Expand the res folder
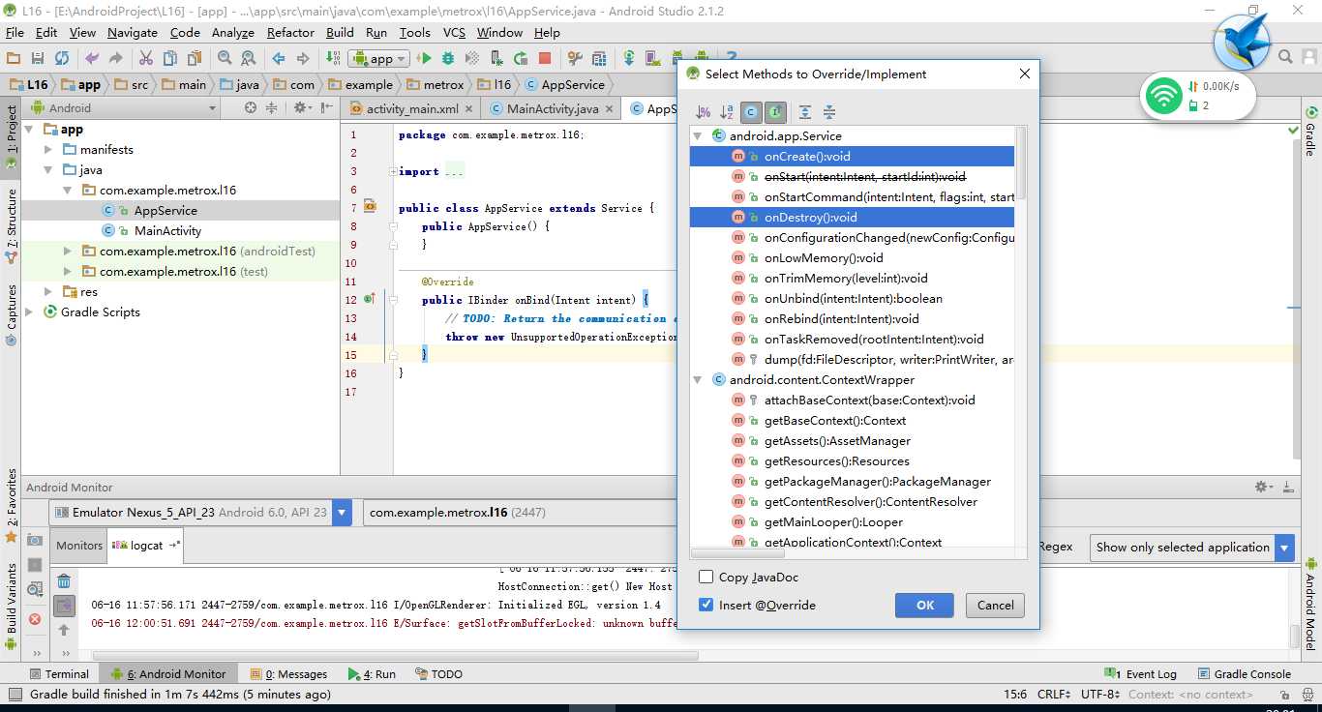Viewport: 1322px width, 712px height. click(x=48, y=292)
